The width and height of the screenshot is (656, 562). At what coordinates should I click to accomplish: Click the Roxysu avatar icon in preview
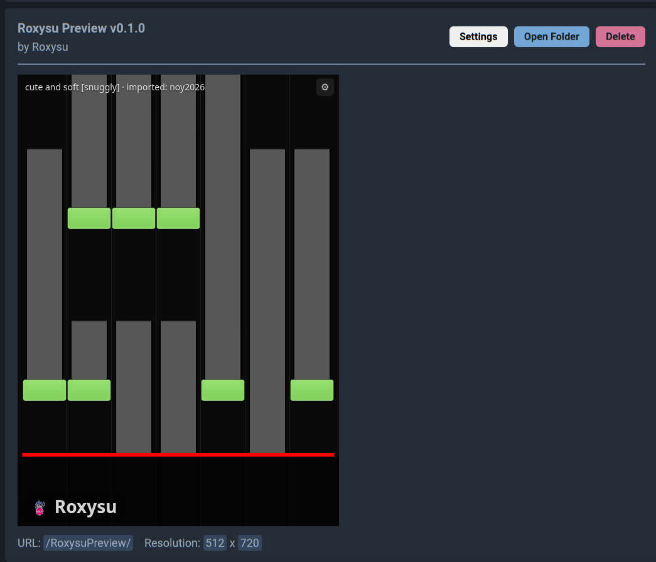[x=40, y=507]
